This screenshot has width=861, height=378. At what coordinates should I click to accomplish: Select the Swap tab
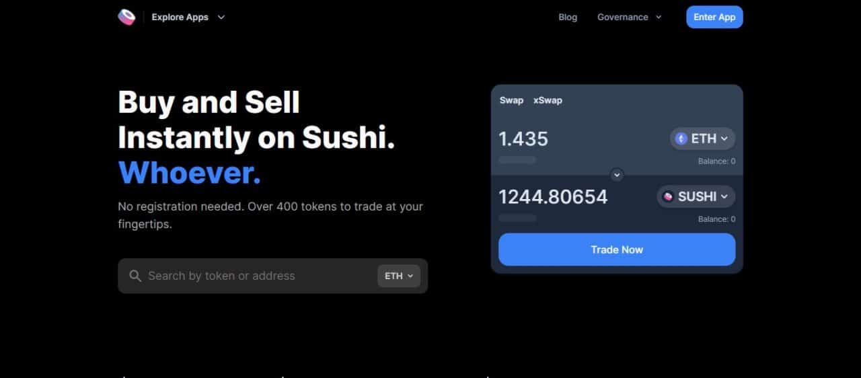(511, 100)
